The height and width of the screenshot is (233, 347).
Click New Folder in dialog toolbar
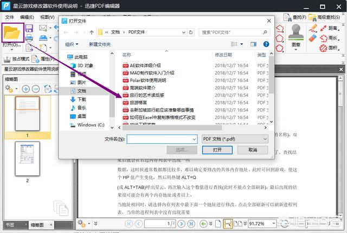point(100,44)
